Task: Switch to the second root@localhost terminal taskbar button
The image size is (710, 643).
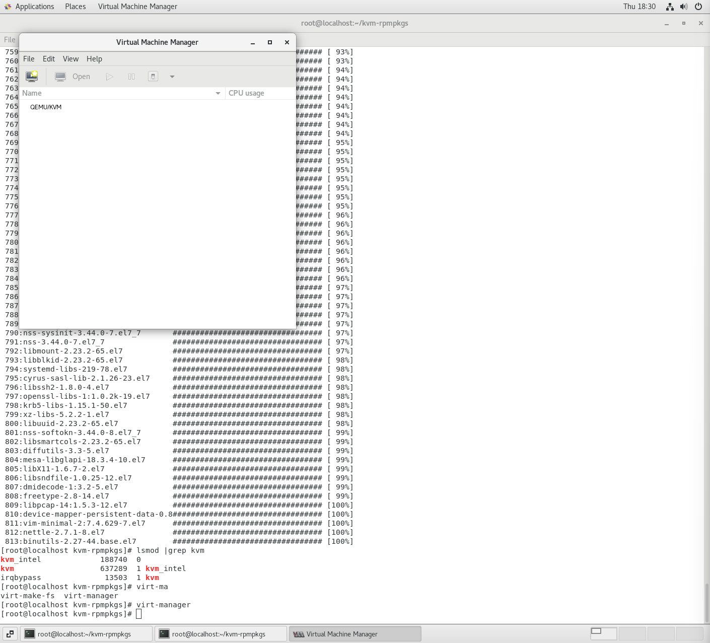Action: click(x=221, y=634)
